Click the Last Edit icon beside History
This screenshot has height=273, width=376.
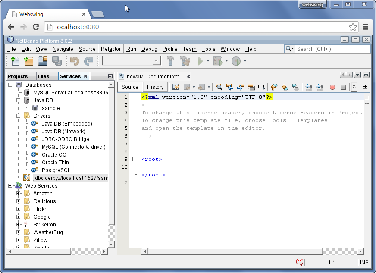[176, 87]
